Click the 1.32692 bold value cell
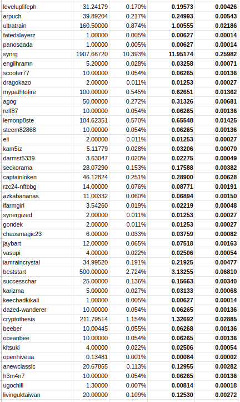 (x=171, y=319)
